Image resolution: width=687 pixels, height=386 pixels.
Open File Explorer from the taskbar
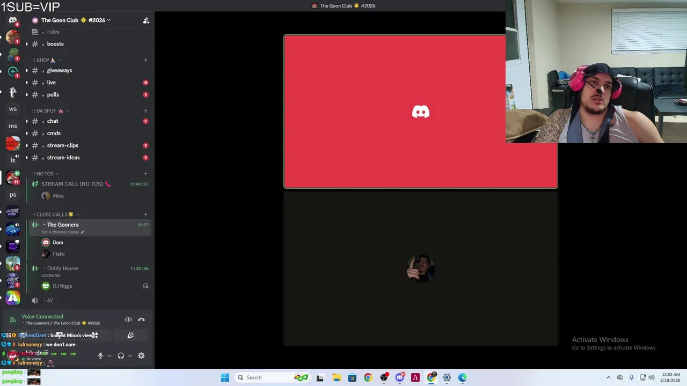point(336,377)
